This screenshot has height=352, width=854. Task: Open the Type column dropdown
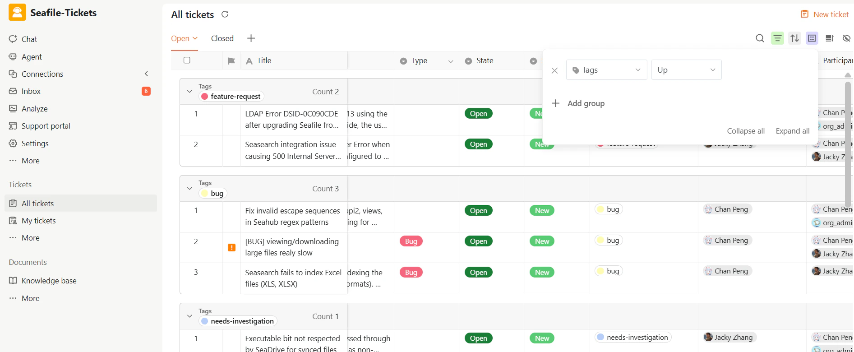pos(450,61)
